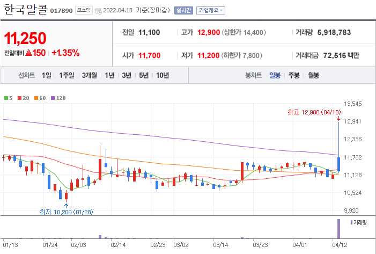This screenshot has width=376, height=254.
Task: Click the red up-triangle change icon
Action: click(x=28, y=53)
